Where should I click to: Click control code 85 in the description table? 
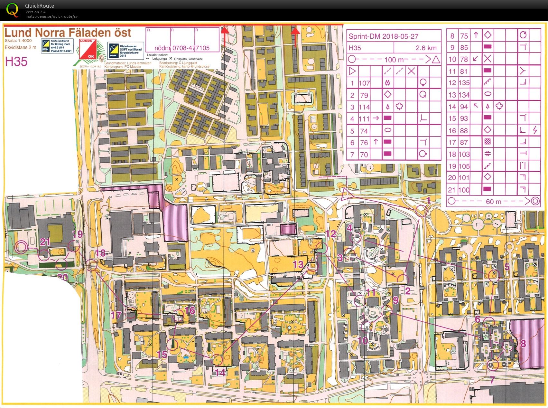click(464, 48)
